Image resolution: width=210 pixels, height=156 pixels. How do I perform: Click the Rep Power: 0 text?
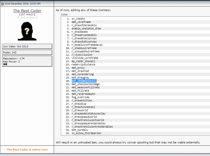pyautogui.click(x=11, y=62)
